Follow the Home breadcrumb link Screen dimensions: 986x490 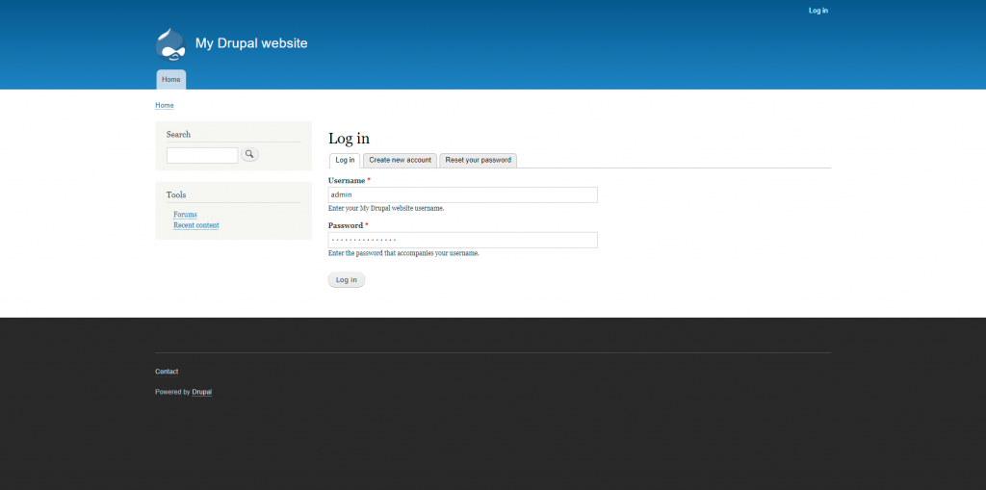165,105
